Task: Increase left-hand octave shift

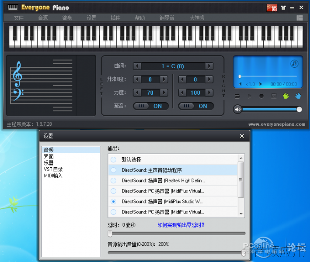Action: point(164,79)
